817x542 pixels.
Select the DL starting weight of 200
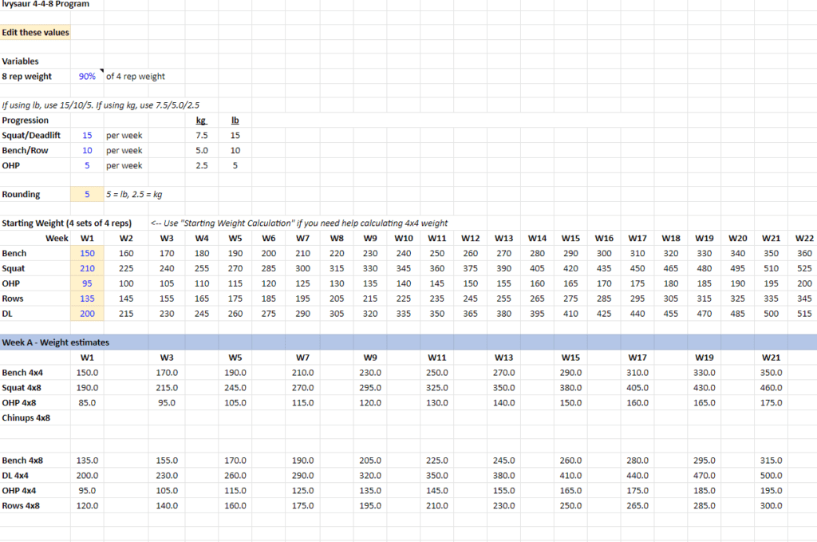(x=87, y=313)
